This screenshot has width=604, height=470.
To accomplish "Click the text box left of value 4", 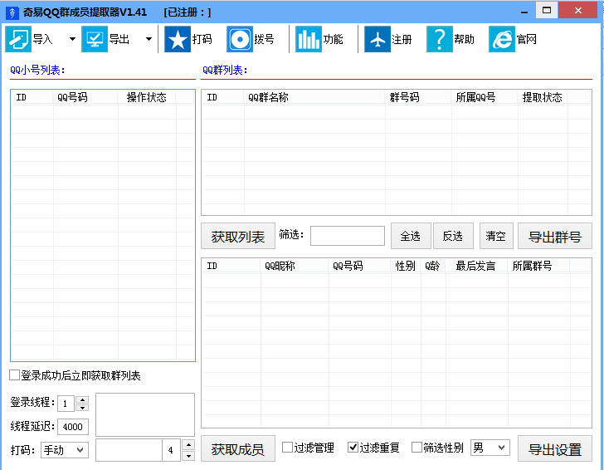I will (129, 450).
